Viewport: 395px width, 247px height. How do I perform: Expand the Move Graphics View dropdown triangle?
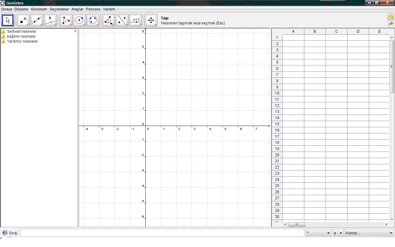coord(156,25)
